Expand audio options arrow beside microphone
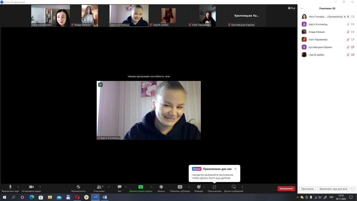This screenshot has width=357, height=201. [x=18, y=187]
